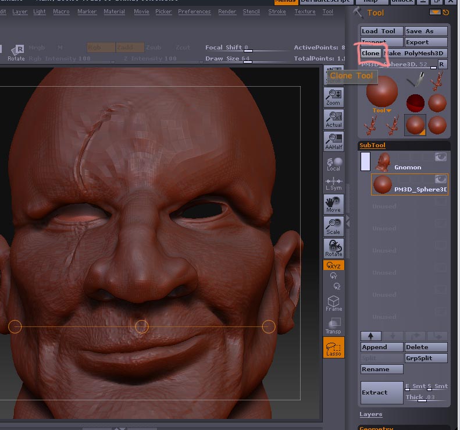Toggle the Zsub sculpt mode
This screenshot has height=430, width=460.
click(154, 48)
